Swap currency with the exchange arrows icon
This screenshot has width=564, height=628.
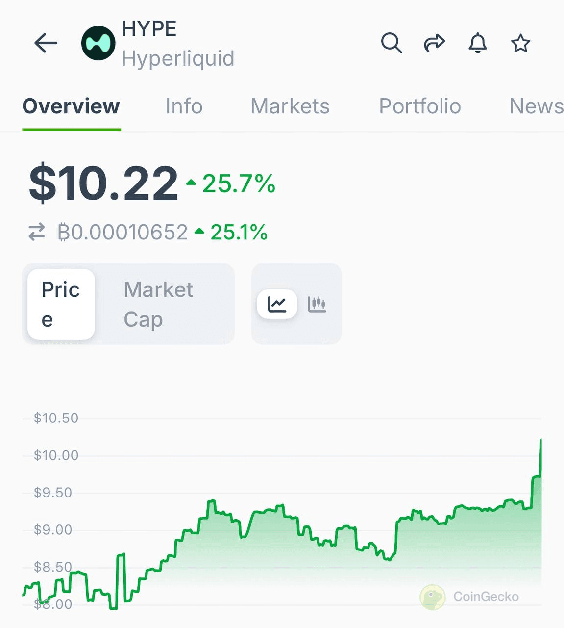pyautogui.click(x=37, y=232)
